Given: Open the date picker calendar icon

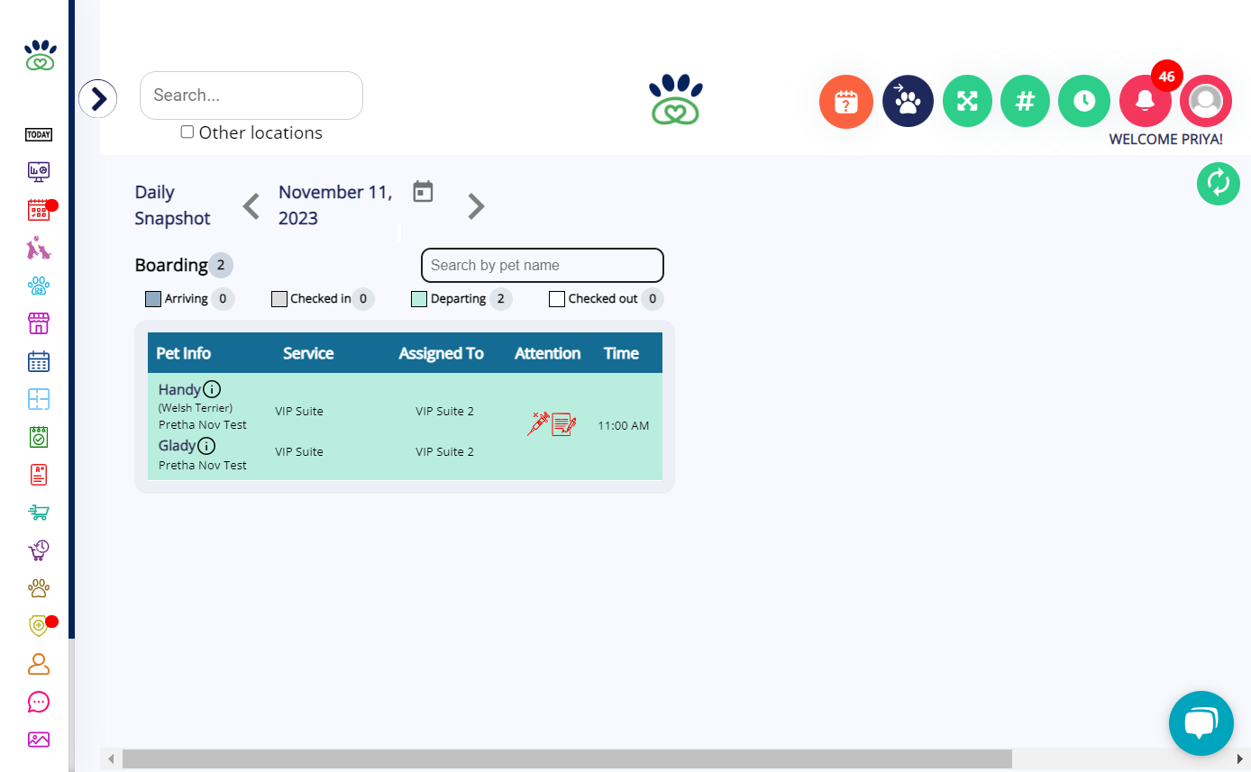Looking at the screenshot, I should (424, 192).
